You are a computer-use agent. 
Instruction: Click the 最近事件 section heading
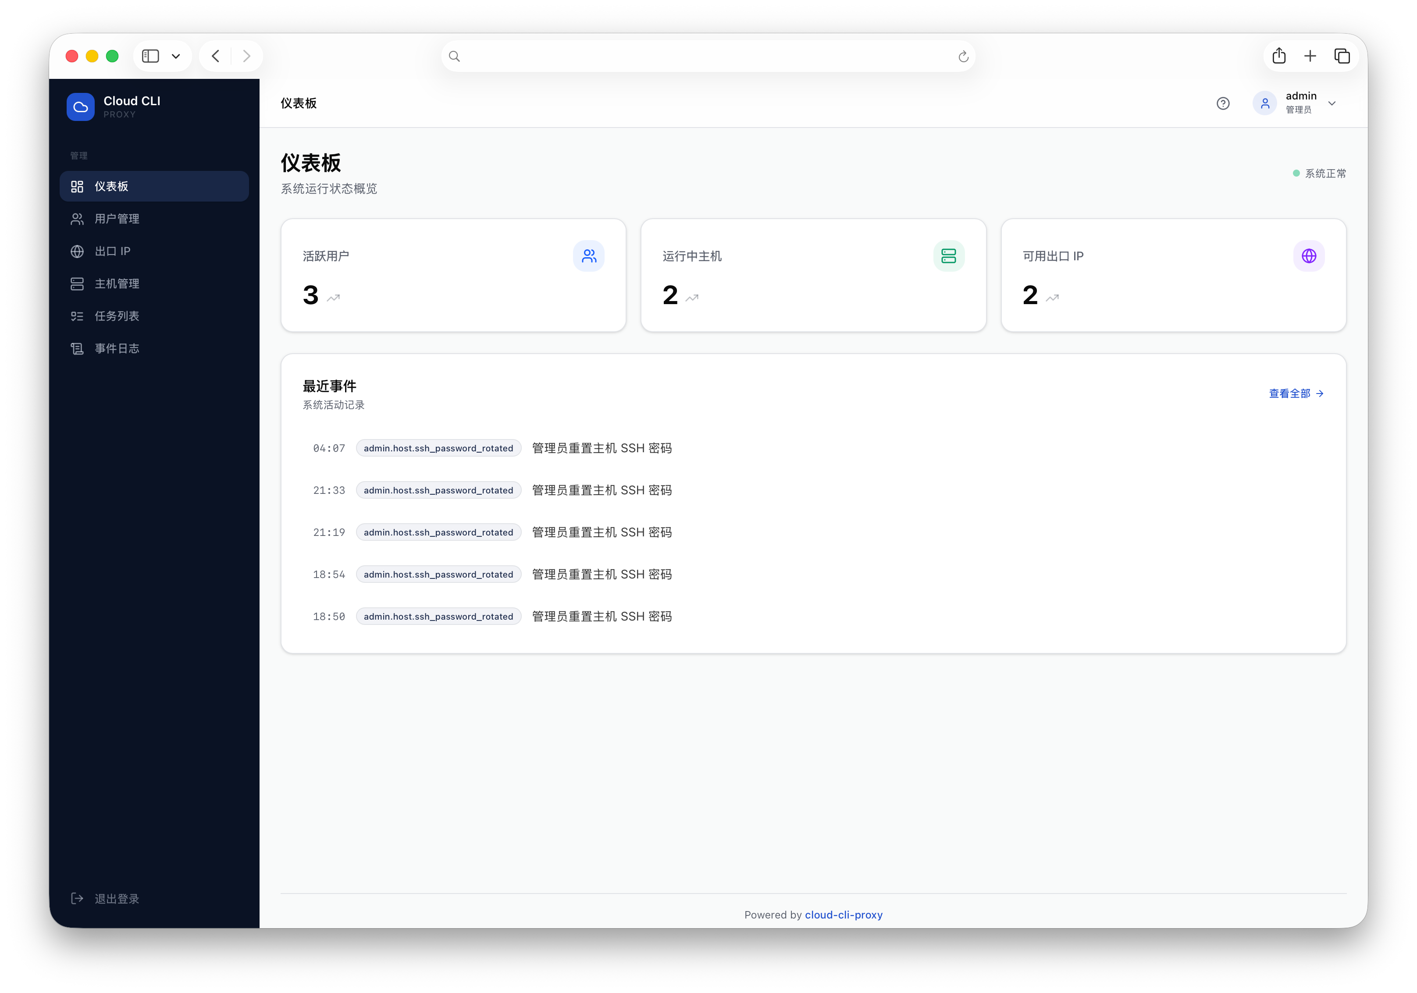(330, 386)
